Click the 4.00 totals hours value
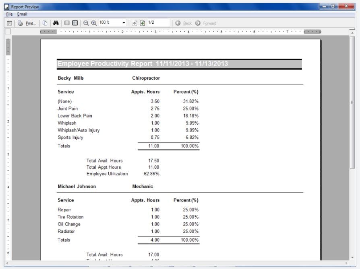 [155, 240]
